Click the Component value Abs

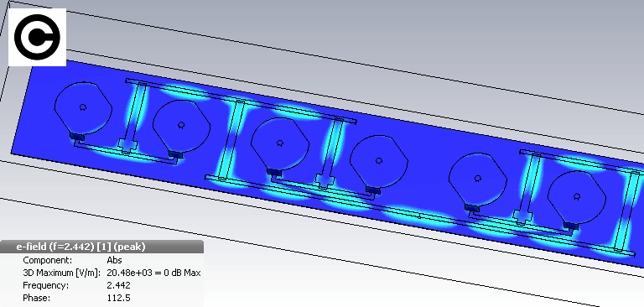(x=114, y=260)
